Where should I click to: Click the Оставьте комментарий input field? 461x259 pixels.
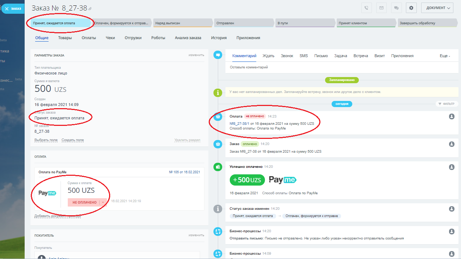pyautogui.click(x=326, y=67)
